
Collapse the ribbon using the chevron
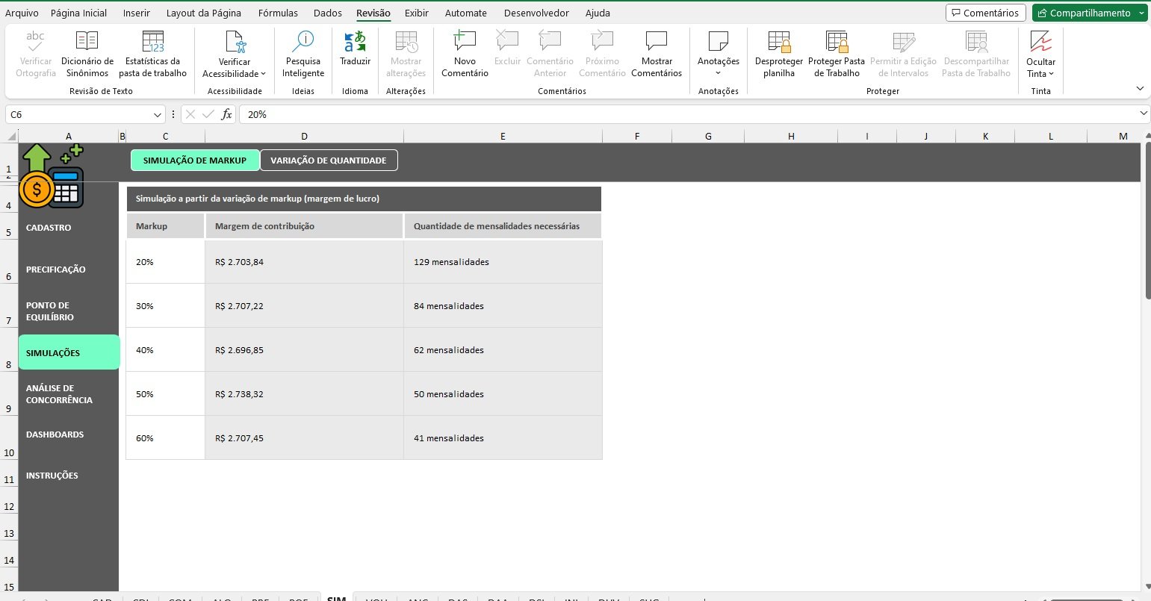(1140, 88)
